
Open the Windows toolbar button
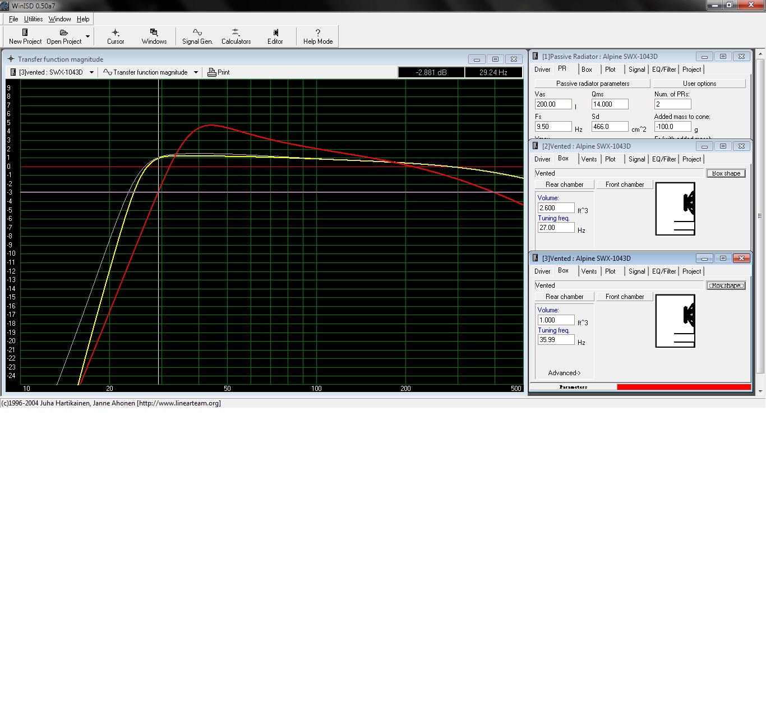(154, 36)
